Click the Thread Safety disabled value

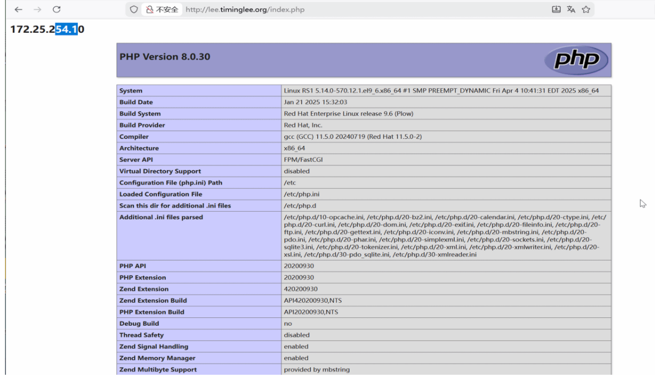pos(297,335)
